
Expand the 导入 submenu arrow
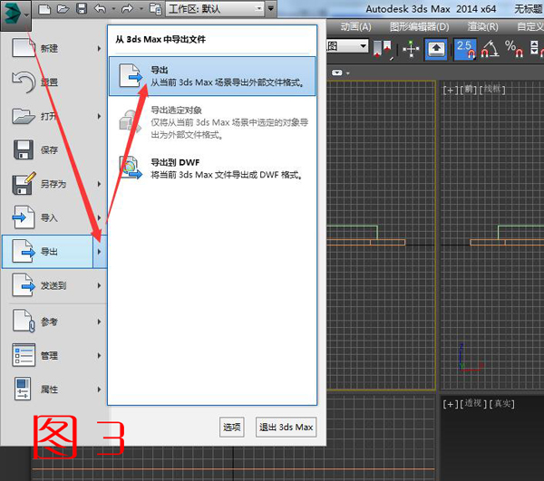click(99, 217)
